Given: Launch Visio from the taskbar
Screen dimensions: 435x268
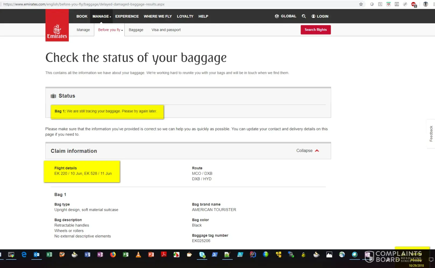Looking at the screenshot, I should click(x=87, y=255).
